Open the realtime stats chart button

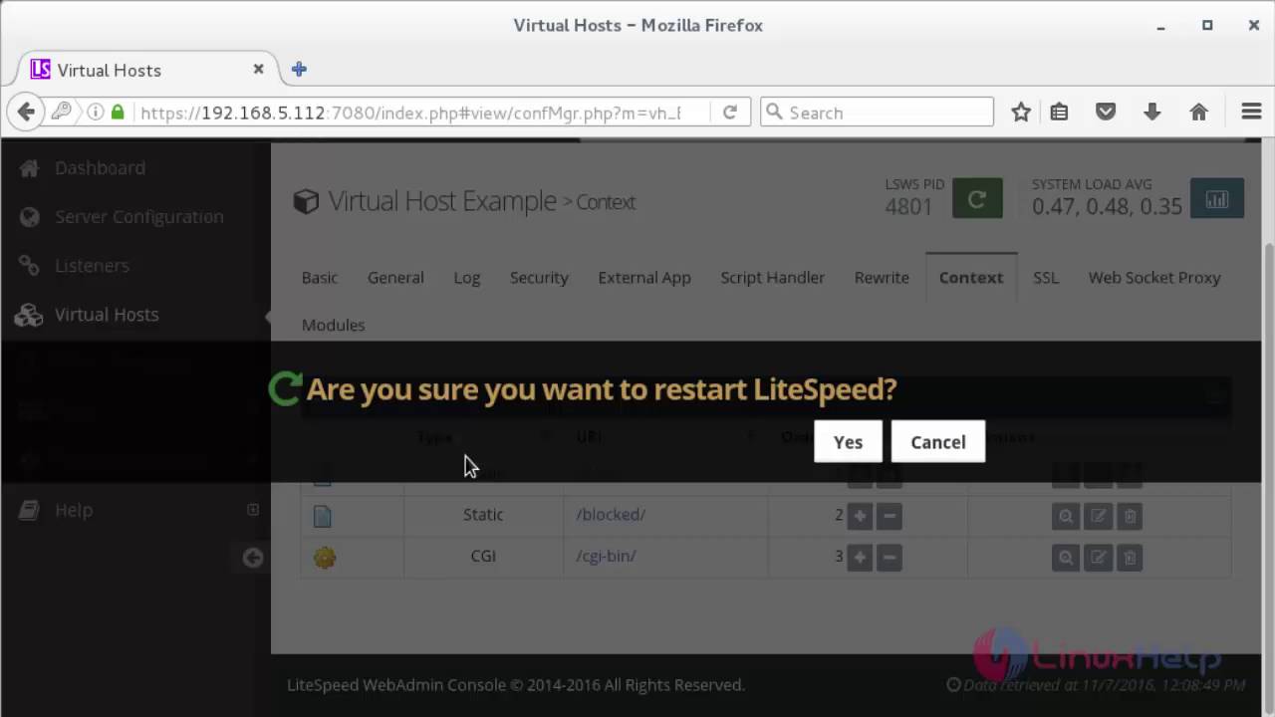click(1217, 198)
